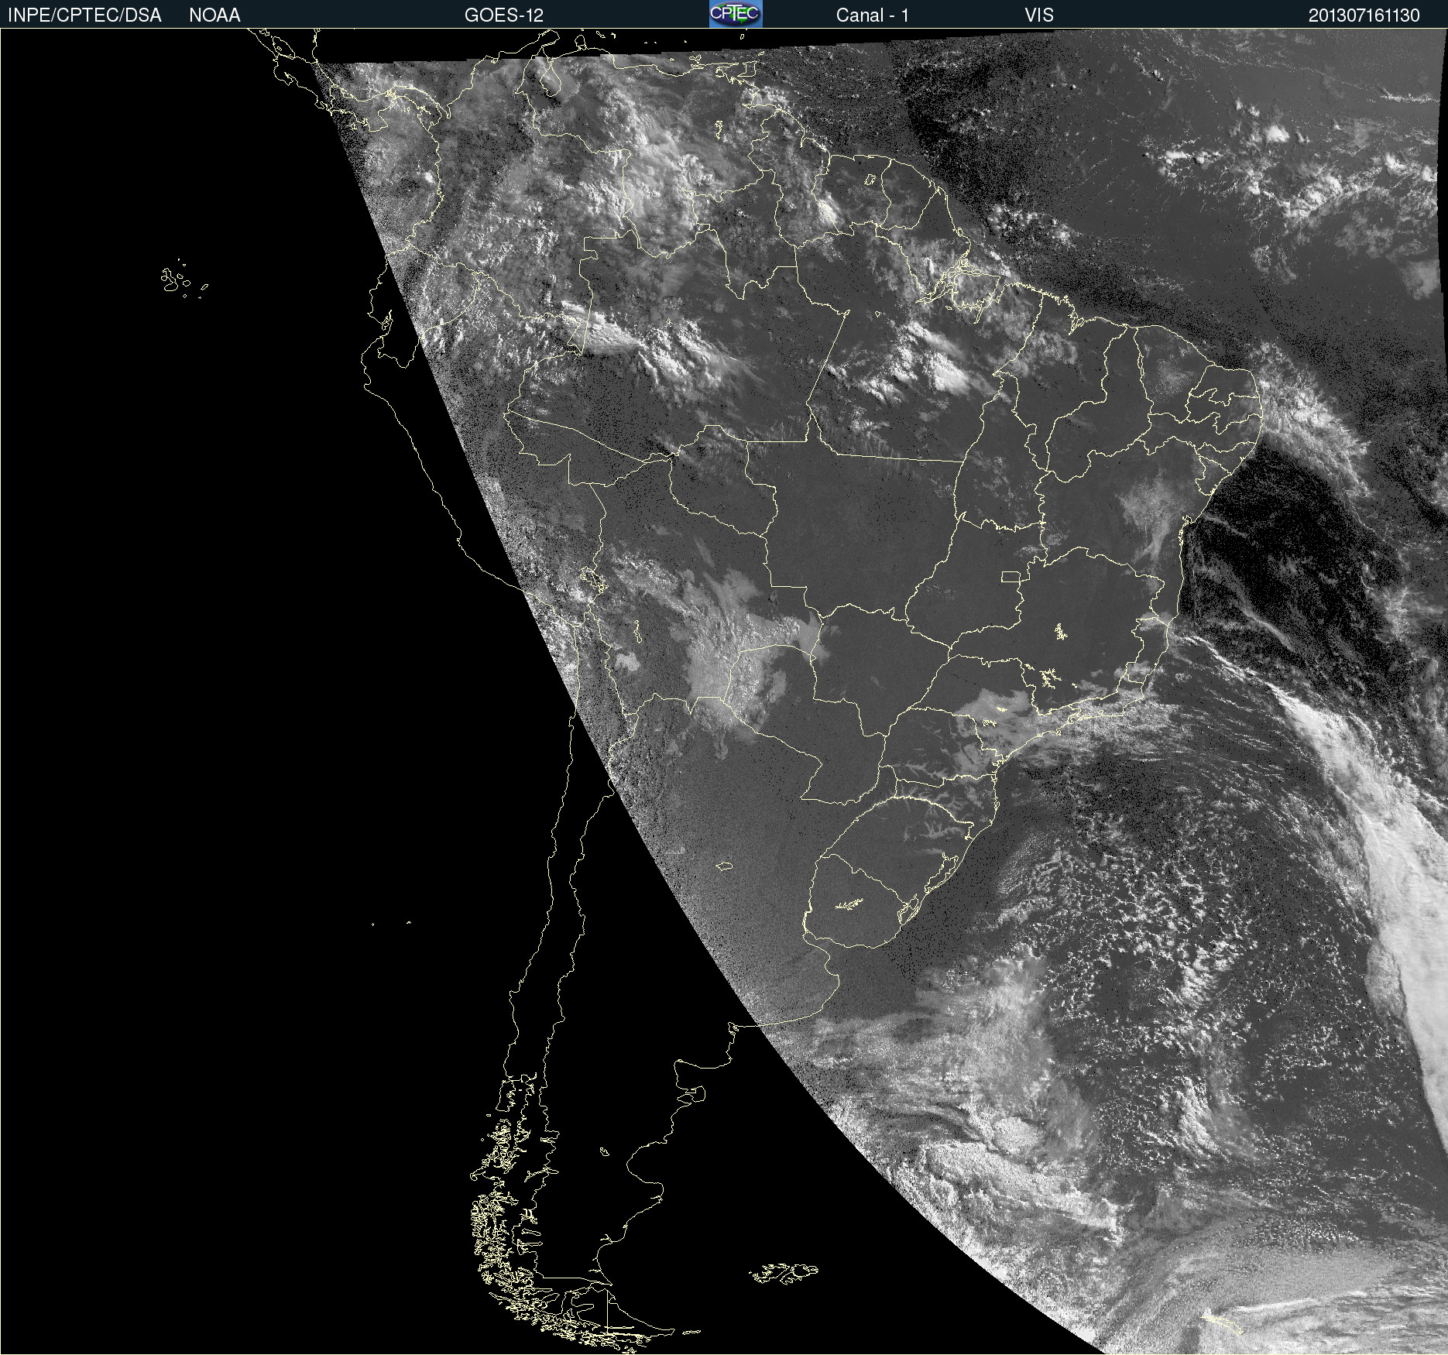This screenshot has width=1448, height=1355.
Task: Click the CPTEC logo in header
Action: [x=736, y=14]
